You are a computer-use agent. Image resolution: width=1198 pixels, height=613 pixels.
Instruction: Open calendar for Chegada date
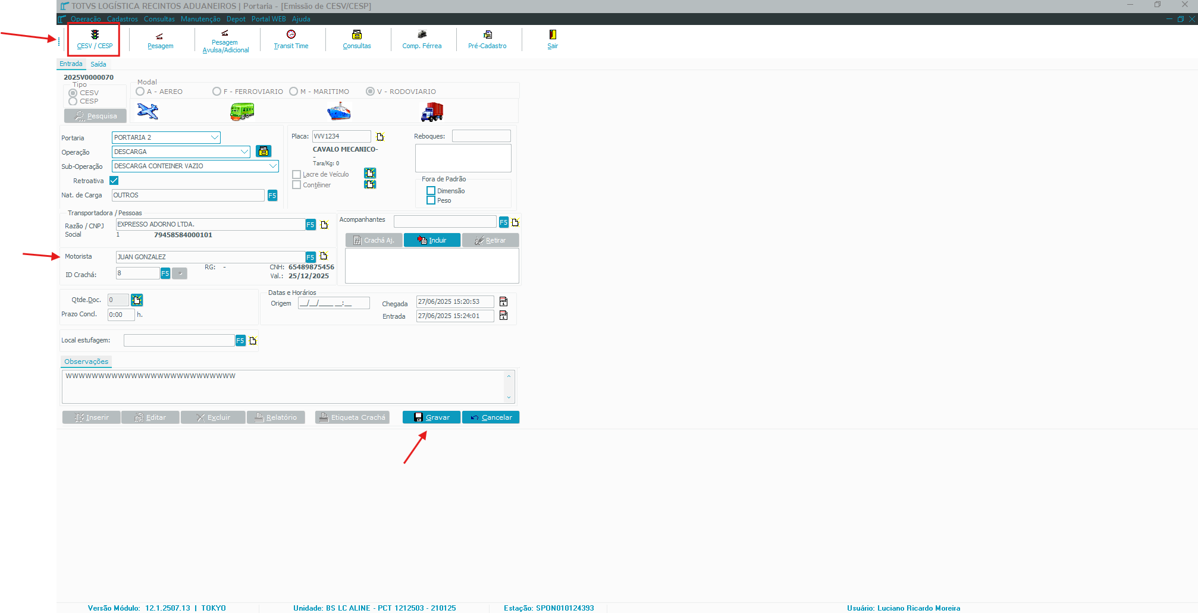[x=504, y=301]
